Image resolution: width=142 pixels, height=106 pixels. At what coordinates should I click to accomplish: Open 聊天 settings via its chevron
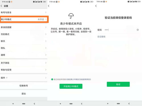[x=46, y=41]
